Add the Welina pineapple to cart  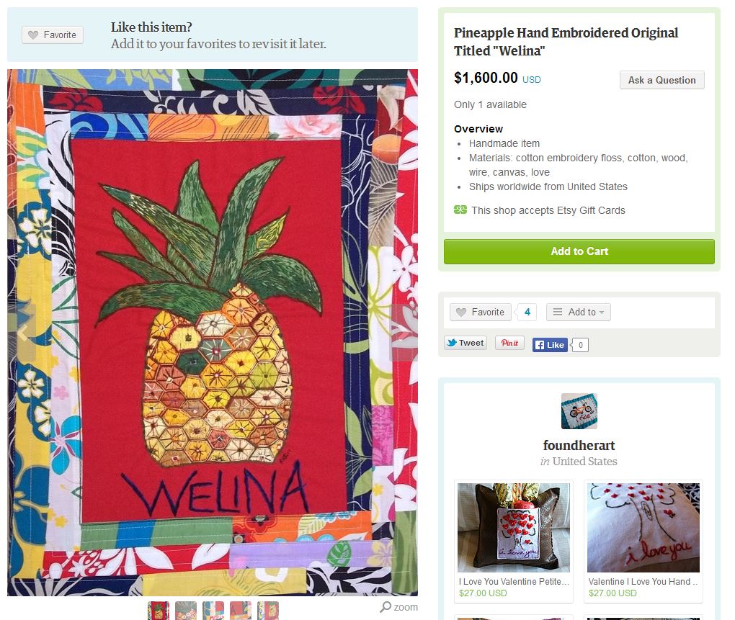(x=579, y=251)
